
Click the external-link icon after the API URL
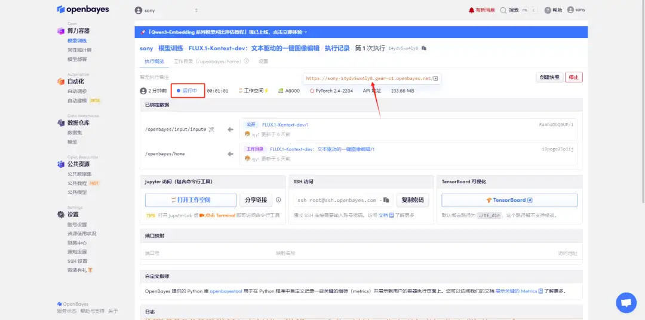(x=436, y=79)
